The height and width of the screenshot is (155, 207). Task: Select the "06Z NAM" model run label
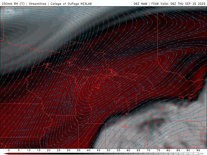coord(140,4)
